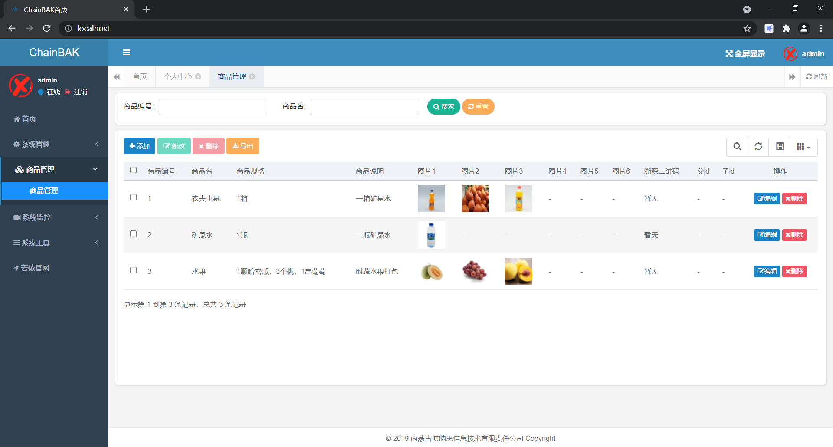Check the select-all checkbox in table header
This screenshot has width=833, height=447.
[133, 170]
